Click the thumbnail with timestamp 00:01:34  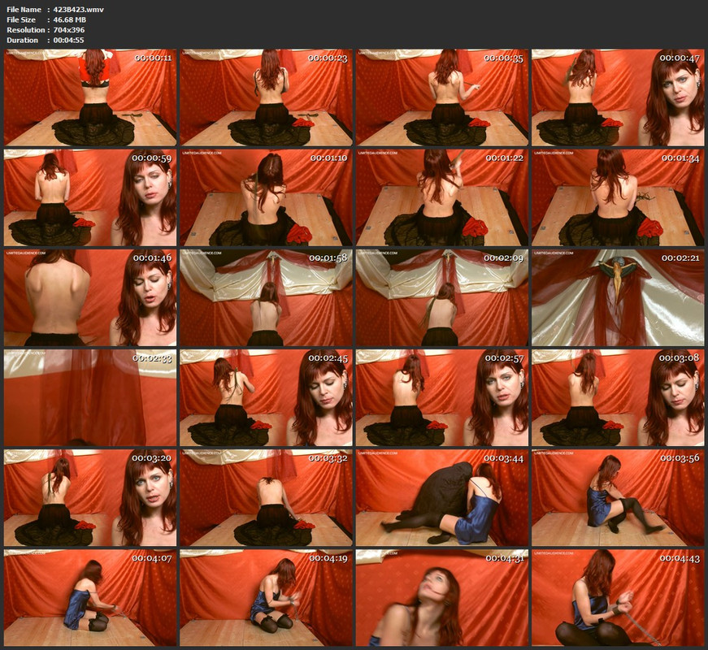(618, 197)
